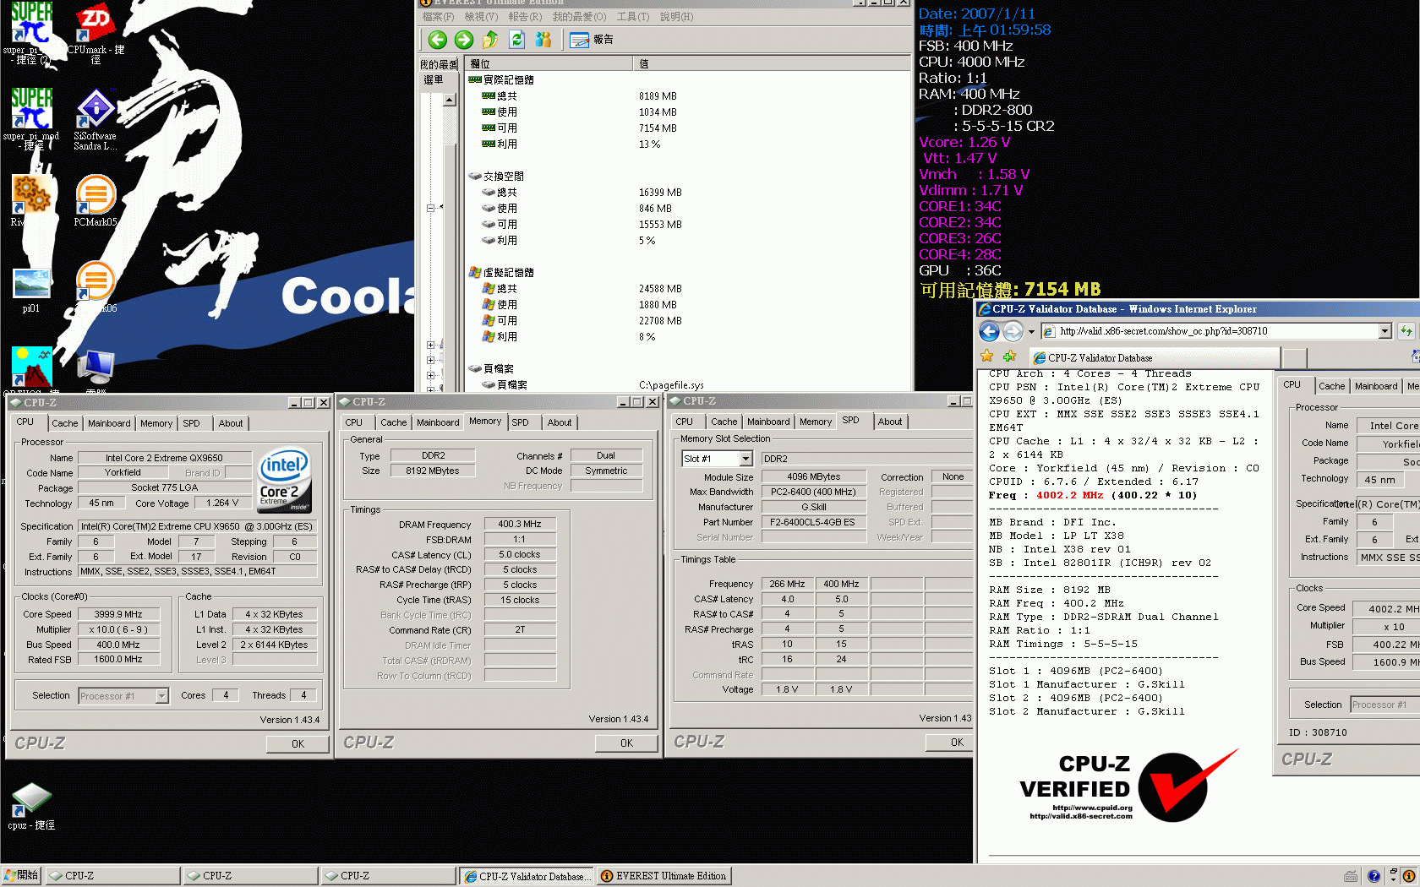Open the Processor #1 selection dropdown
1420x887 pixels.
point(161,696)
